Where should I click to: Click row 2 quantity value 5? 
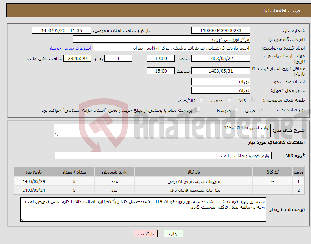pos(74,190)
